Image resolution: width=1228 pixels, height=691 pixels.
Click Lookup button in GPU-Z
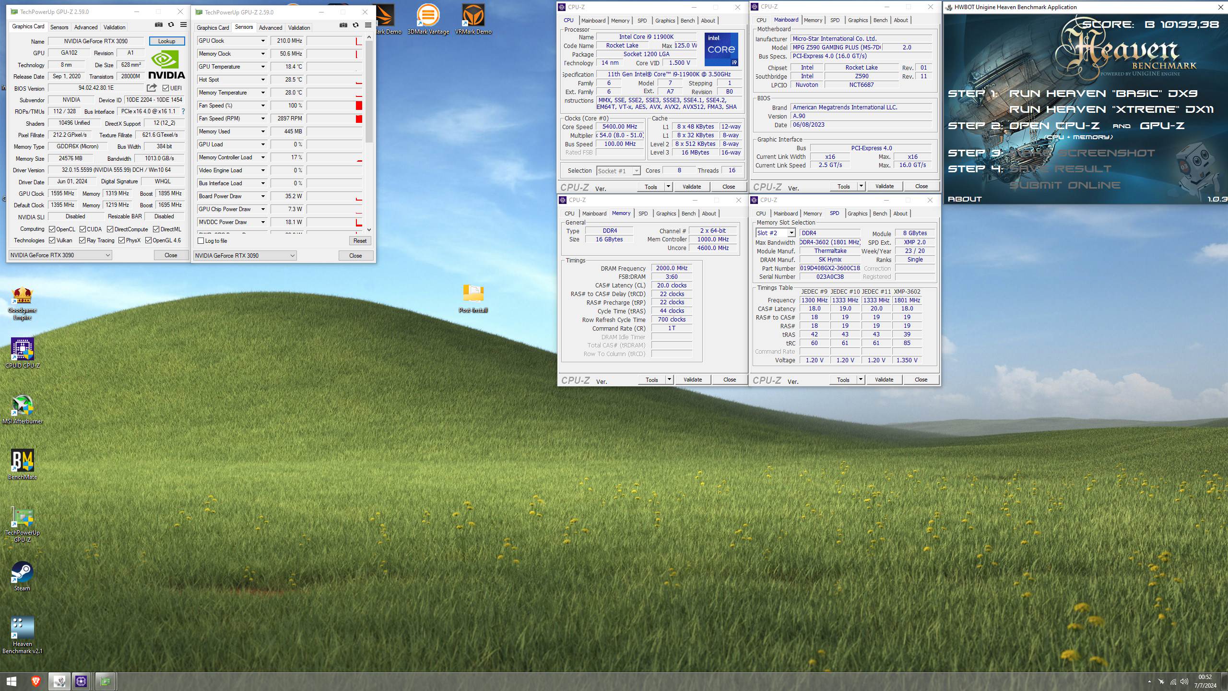click(x=166, y=41)
